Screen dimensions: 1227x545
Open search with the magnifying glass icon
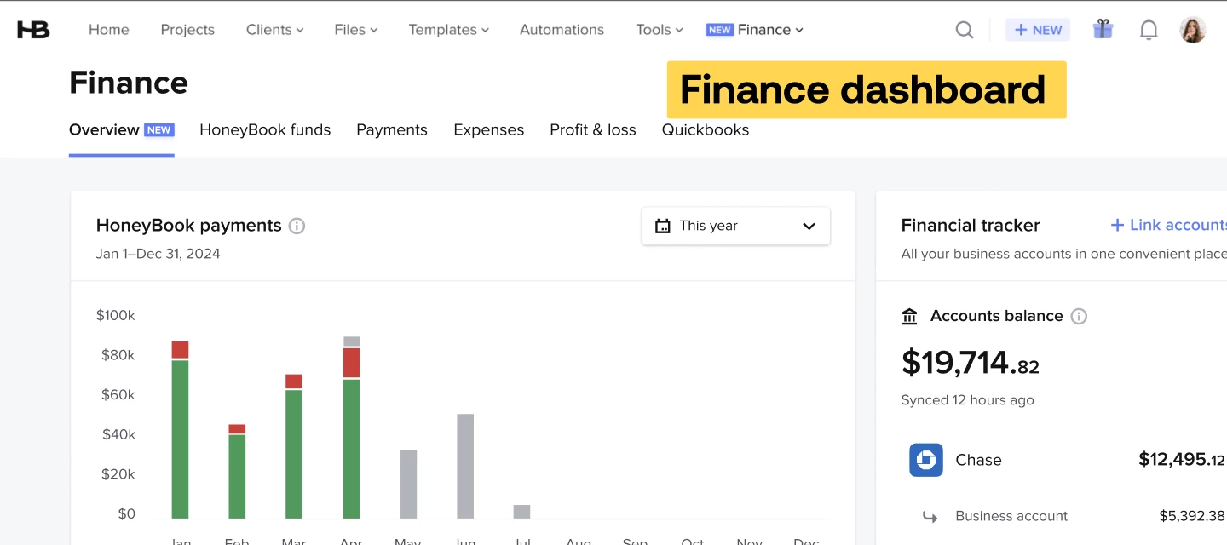coord(964,29)
